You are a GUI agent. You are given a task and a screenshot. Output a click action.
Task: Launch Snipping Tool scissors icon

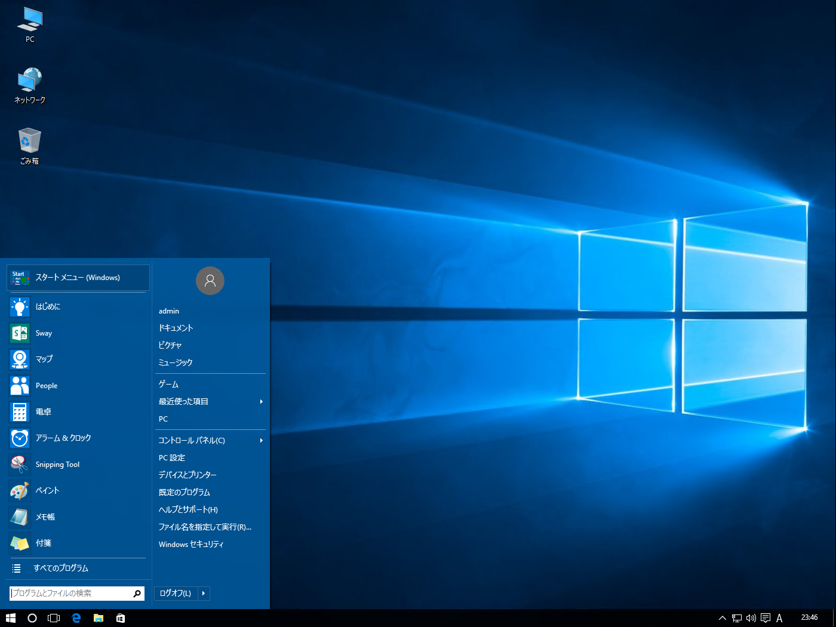click(20, 465)
